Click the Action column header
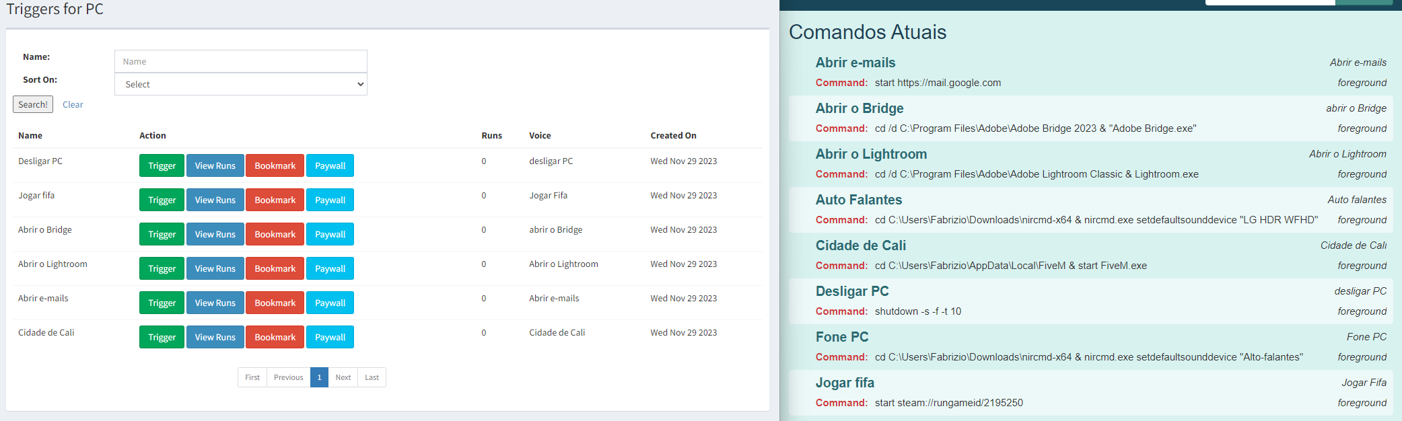Screen dimensions: 1402x421 pyautogui.click(x=153, y=135)
